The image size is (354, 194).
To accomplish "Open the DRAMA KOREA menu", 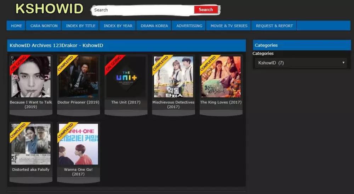I will (x=154, y=26).
